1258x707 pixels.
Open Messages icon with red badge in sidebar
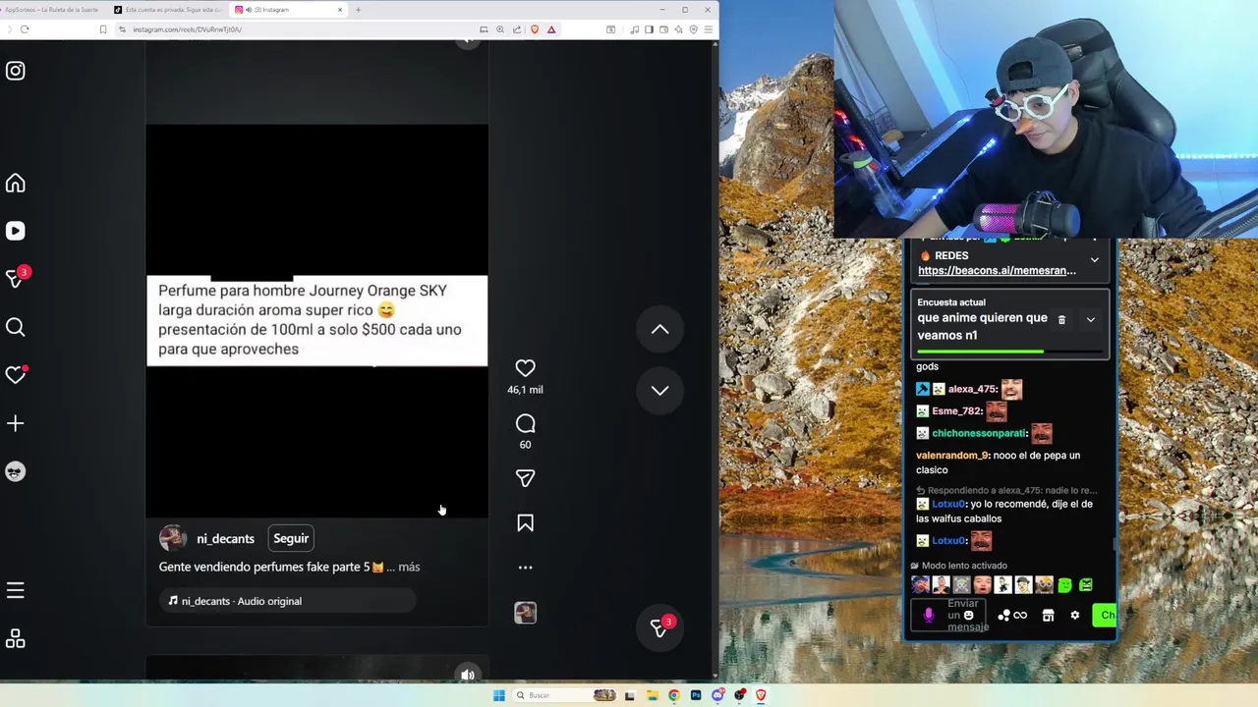(17, 278)
